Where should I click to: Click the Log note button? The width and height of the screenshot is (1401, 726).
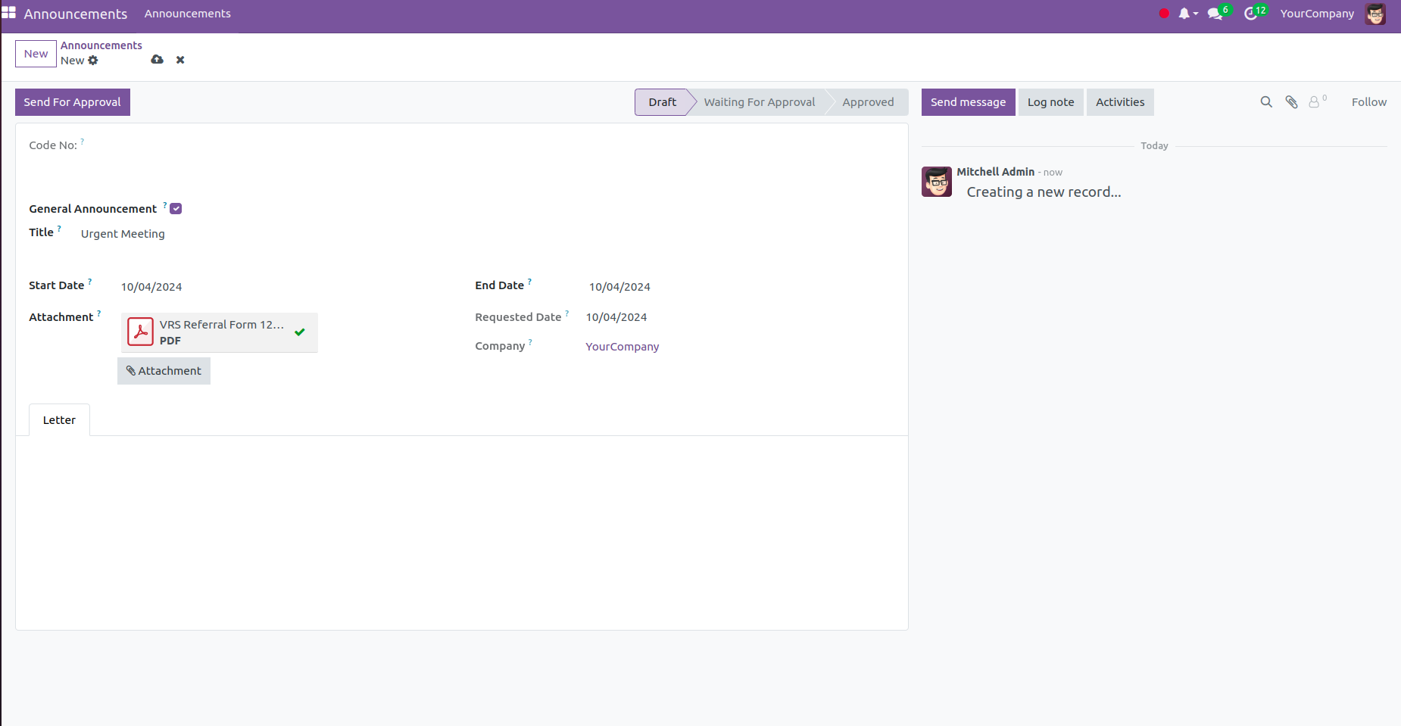[x=1050, y=102]
